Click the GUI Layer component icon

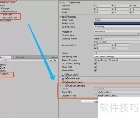(63, 75)
